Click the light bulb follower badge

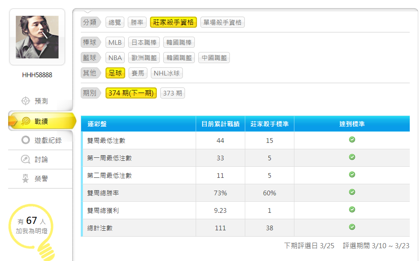point(32,231)
